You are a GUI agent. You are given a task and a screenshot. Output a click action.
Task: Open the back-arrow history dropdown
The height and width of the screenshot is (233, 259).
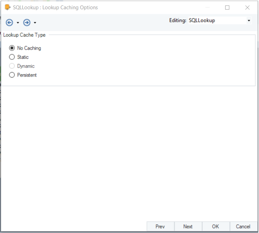18,23
